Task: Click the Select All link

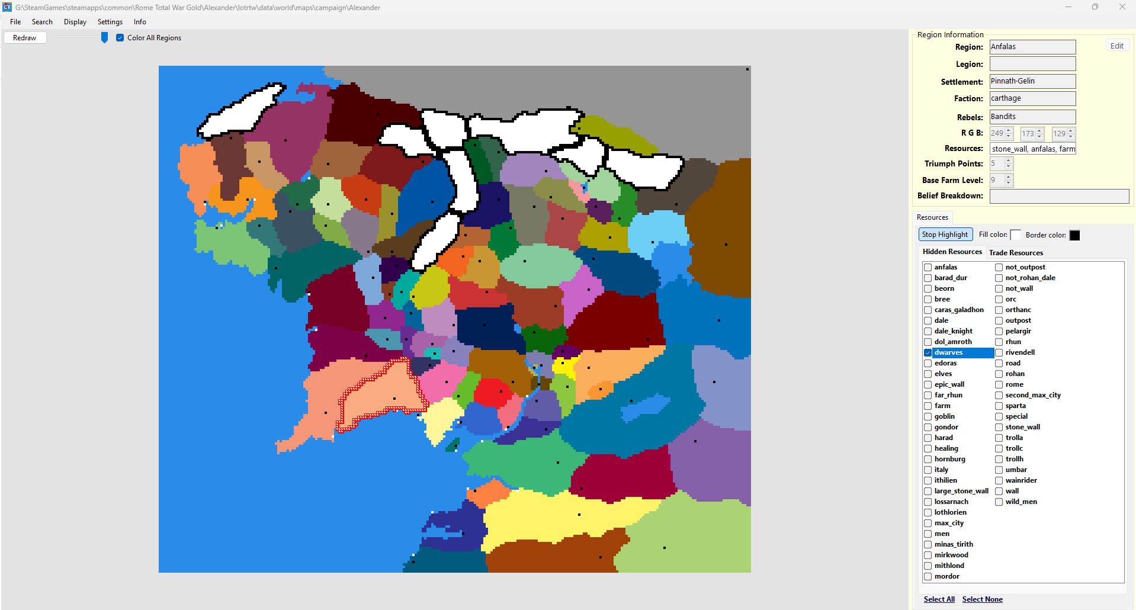Action: [x=939, y=599]
